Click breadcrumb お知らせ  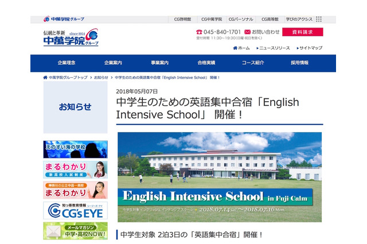click(101, 77)
